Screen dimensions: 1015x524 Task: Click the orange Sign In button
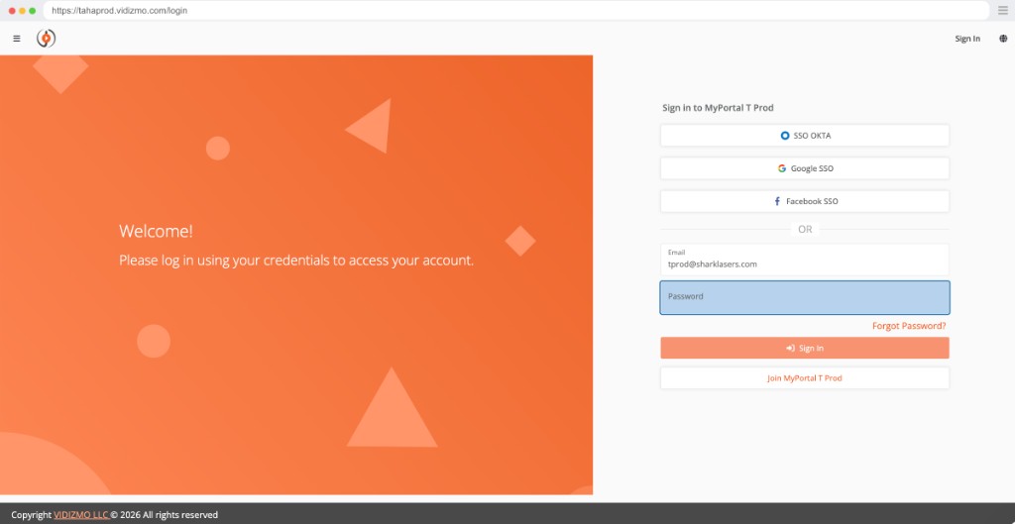(x=805, y=348)
